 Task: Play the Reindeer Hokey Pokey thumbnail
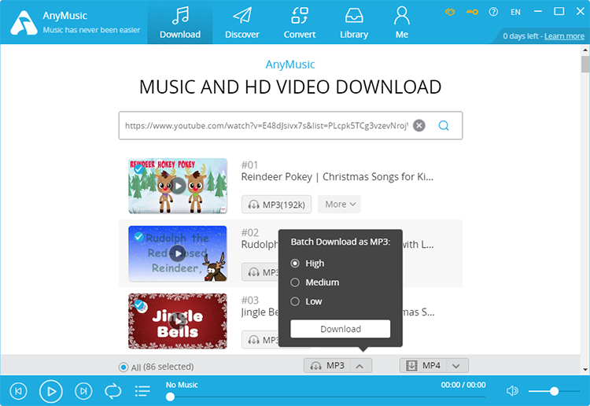click(178, 186)
